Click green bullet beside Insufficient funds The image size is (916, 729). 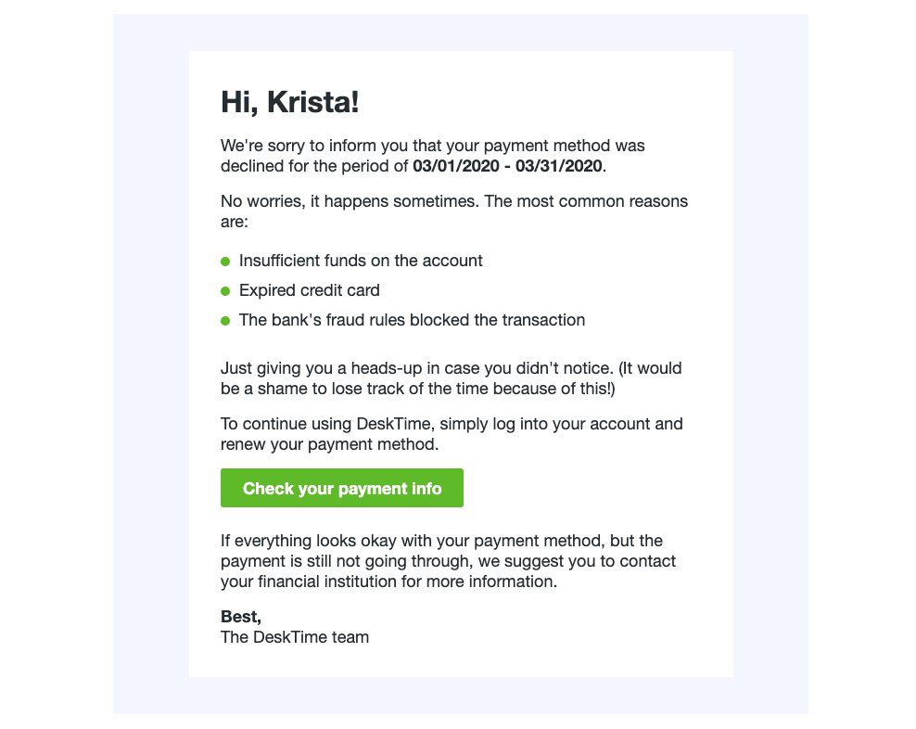coord(225,262)
